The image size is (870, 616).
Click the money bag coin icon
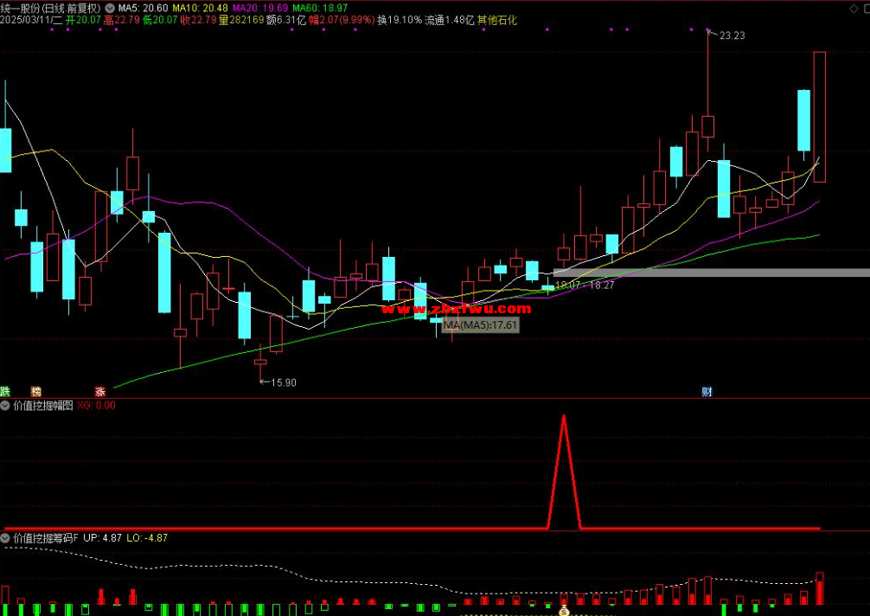pos(564,611)
